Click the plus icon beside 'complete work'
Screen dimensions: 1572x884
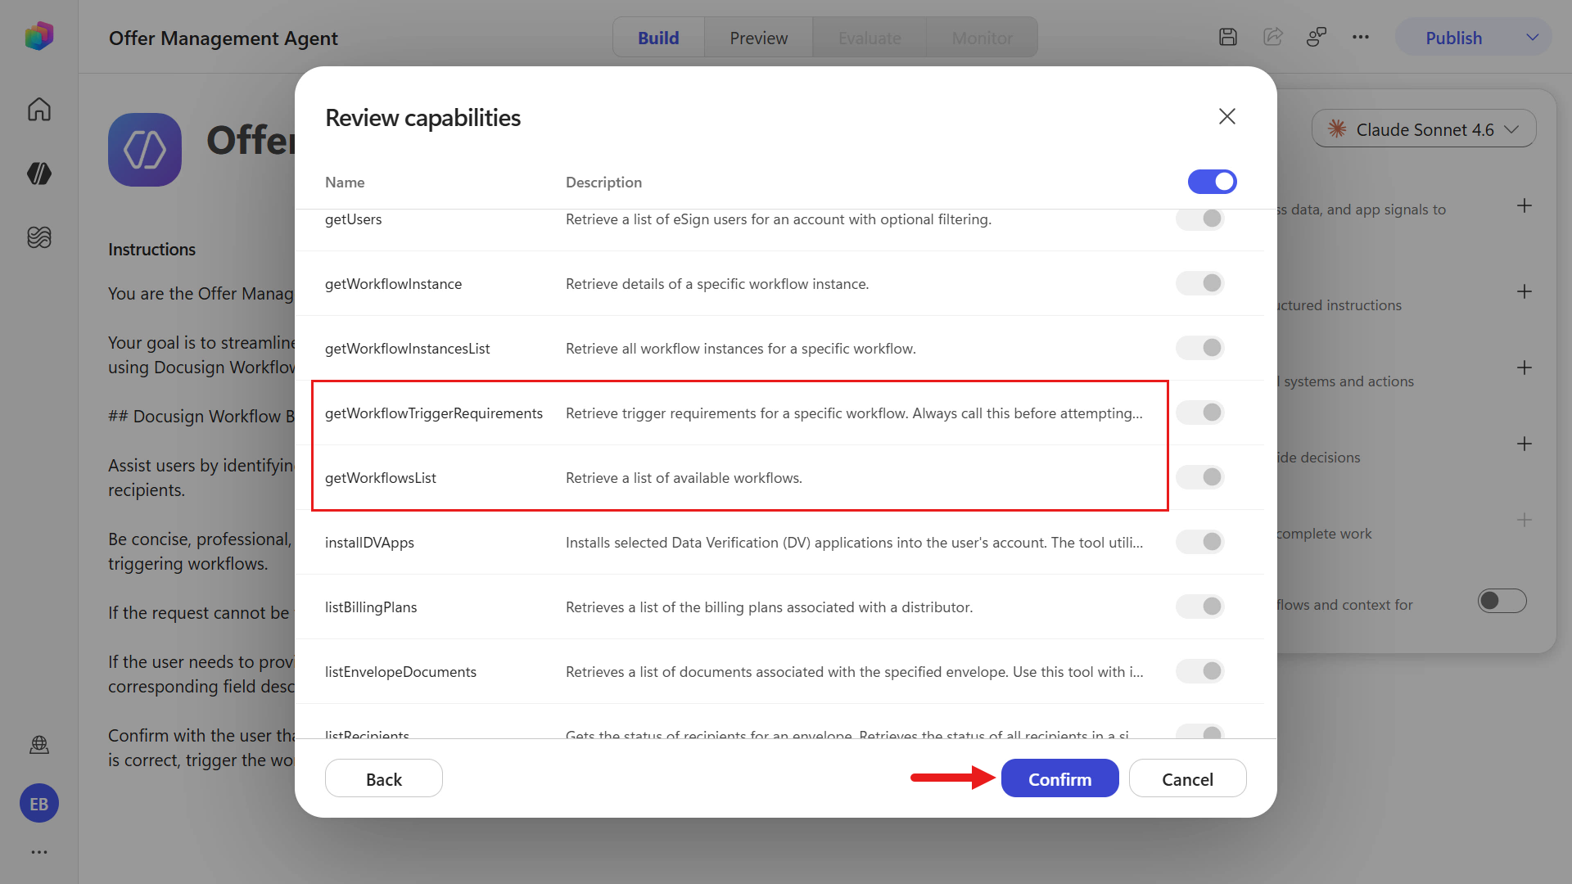tap(1524, 520)
